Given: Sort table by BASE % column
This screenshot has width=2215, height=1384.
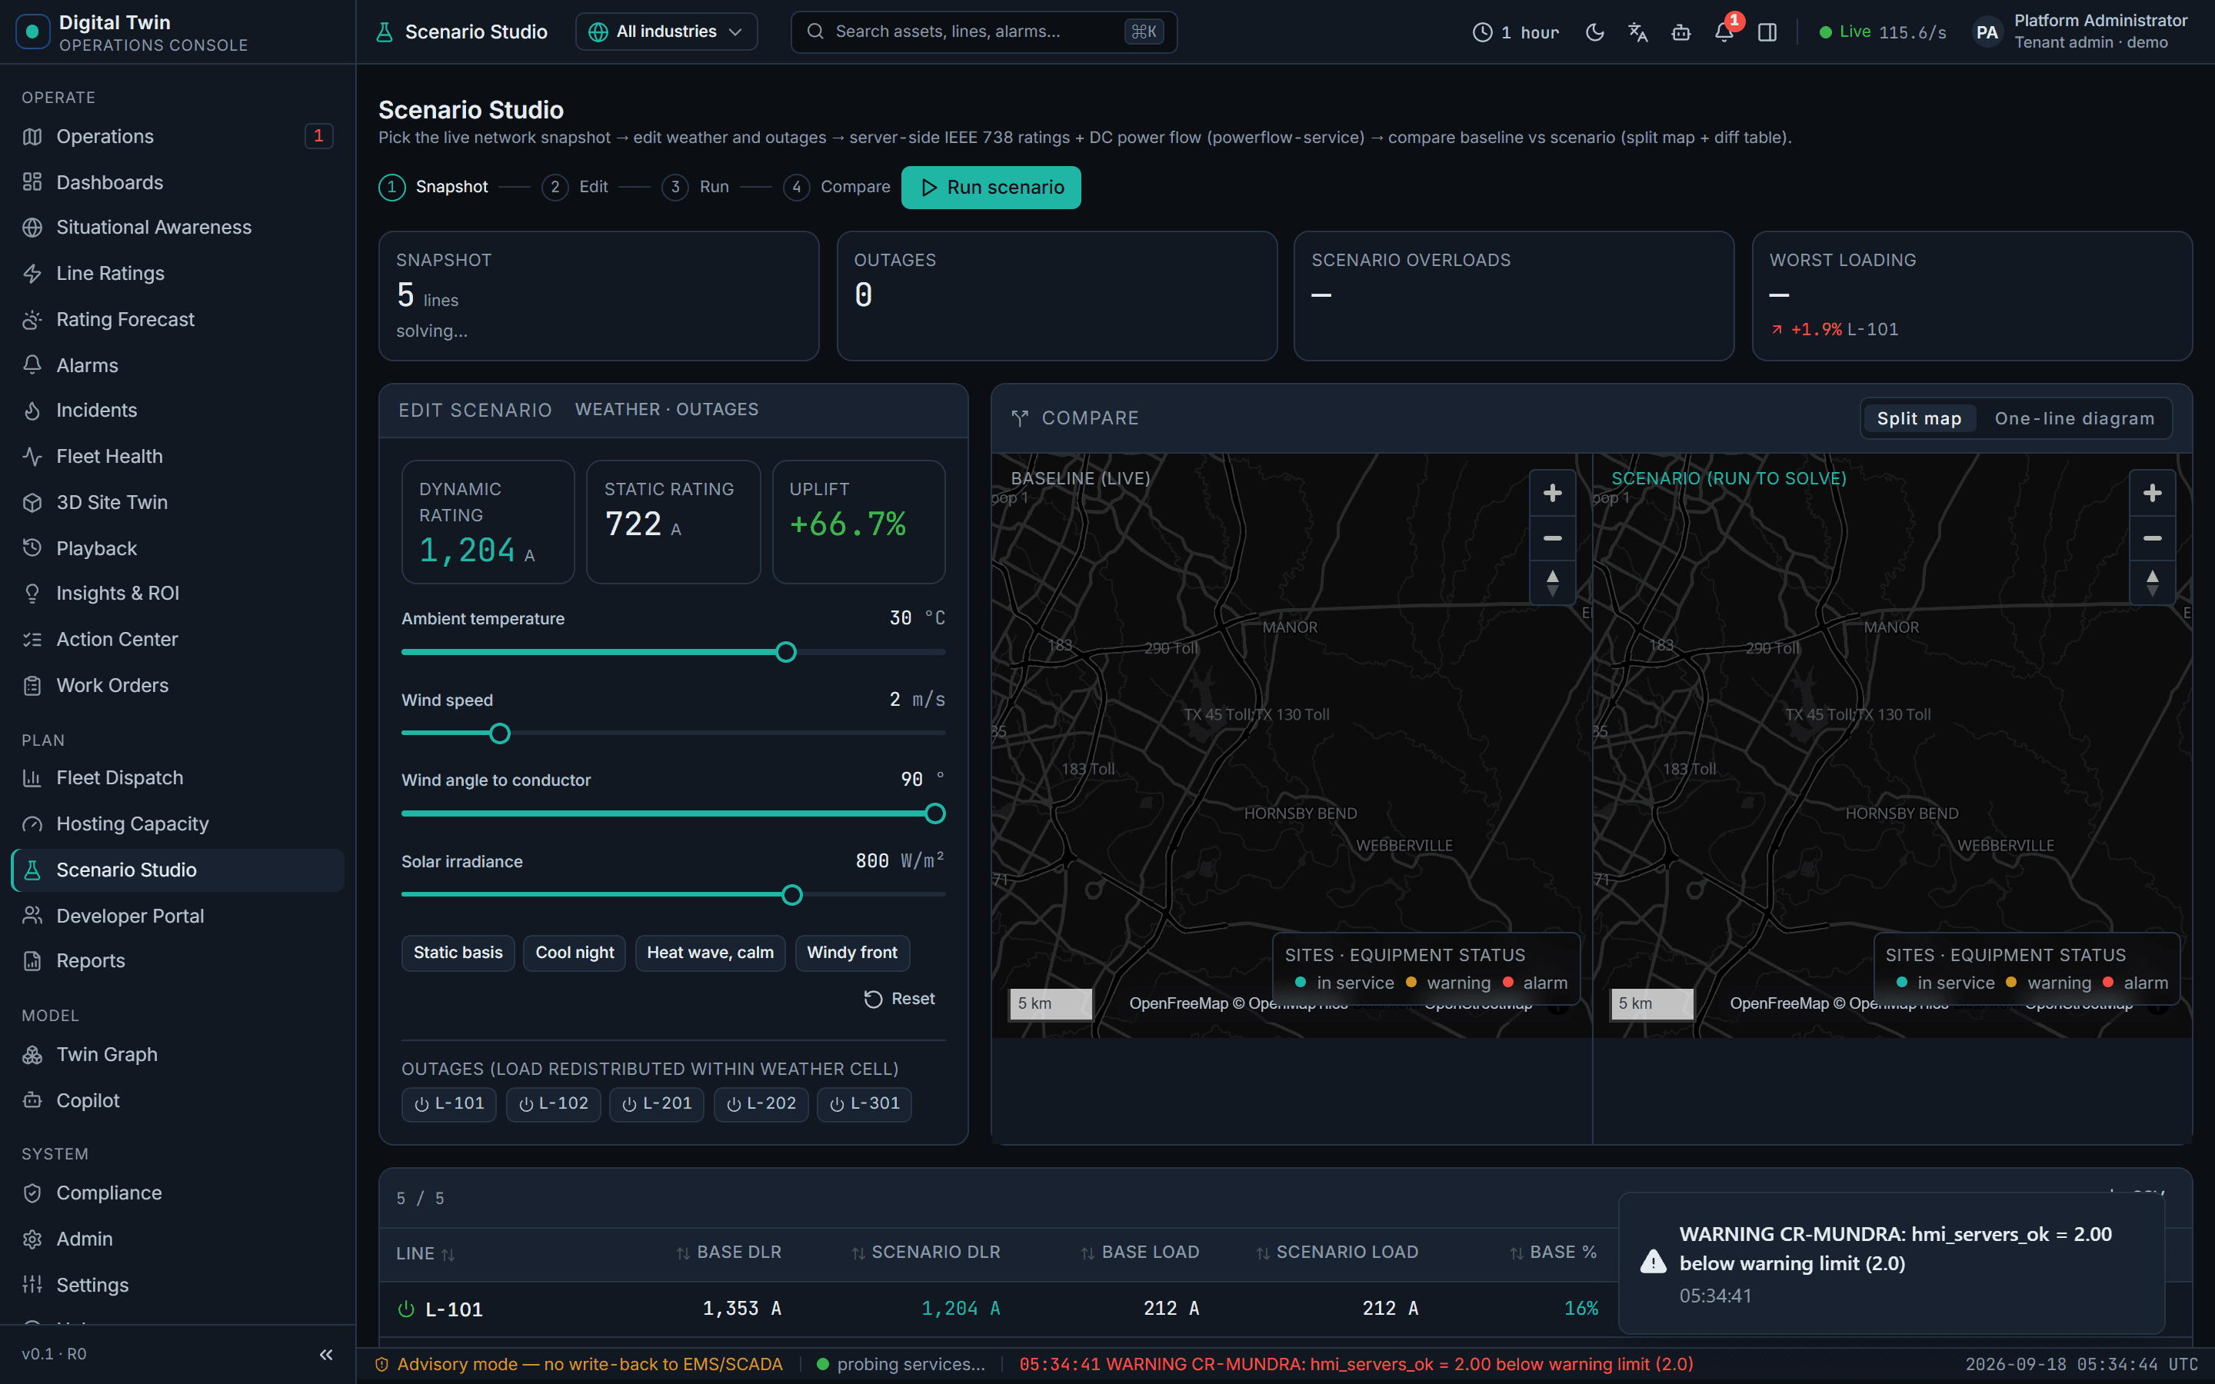Looking at the screenshot, I should click(1554, 1253).
